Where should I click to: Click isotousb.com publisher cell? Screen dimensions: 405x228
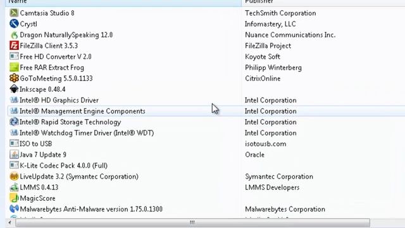[x=266, y=144]
